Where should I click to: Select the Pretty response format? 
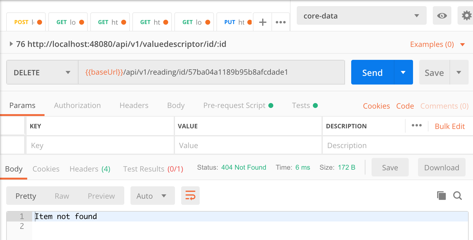click(26, 196)
